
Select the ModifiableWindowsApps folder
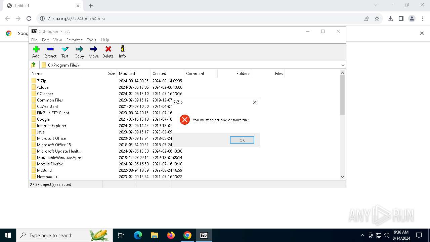59,158
